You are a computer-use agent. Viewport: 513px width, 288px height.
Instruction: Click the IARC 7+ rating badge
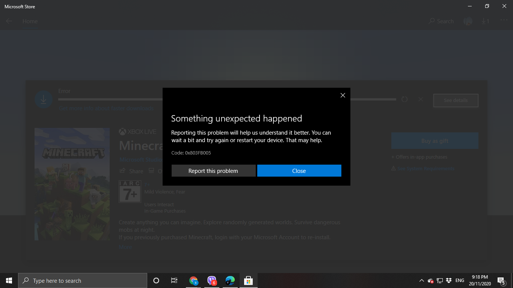pos(130,191)
